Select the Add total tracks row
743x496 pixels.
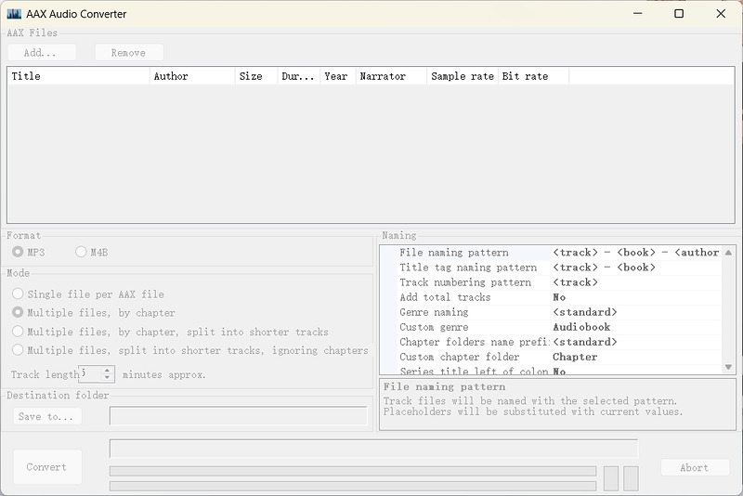point(559,297)
